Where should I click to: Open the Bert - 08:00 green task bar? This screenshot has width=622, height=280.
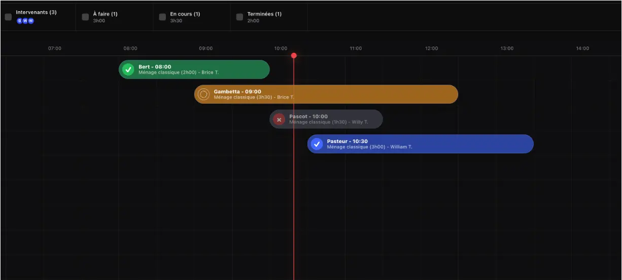194,69
